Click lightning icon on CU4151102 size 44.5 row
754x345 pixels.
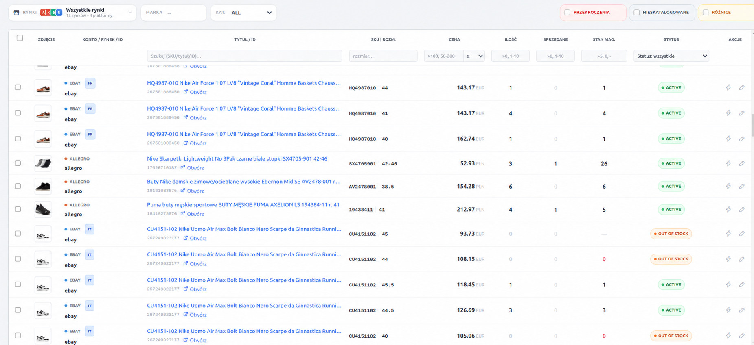coord(728,310)
